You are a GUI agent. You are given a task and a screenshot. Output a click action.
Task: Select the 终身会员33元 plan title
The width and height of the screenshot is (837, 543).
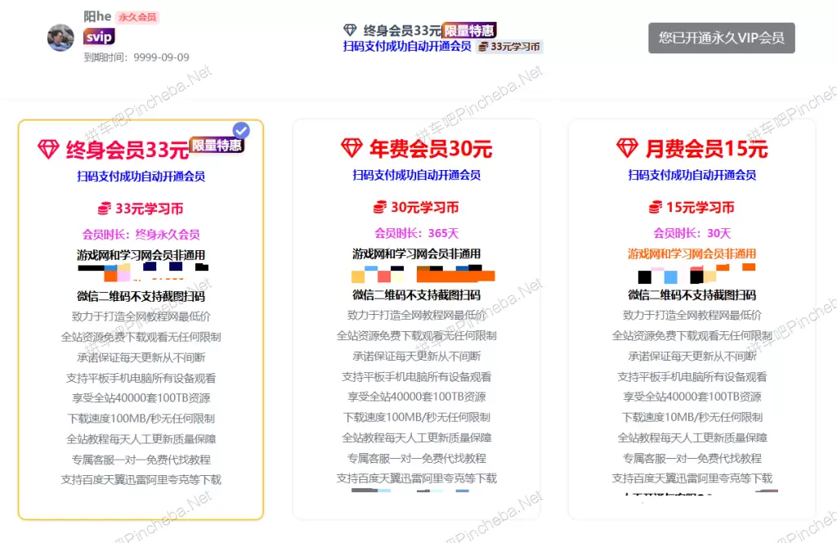click(128, 150)
